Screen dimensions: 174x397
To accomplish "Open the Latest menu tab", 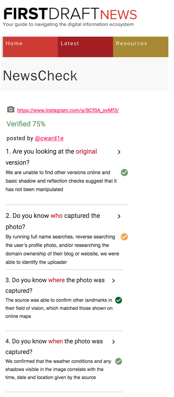I will (85, 47).
